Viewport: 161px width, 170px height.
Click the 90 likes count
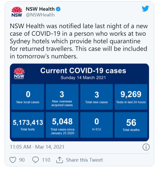click(x=22, y=160)
